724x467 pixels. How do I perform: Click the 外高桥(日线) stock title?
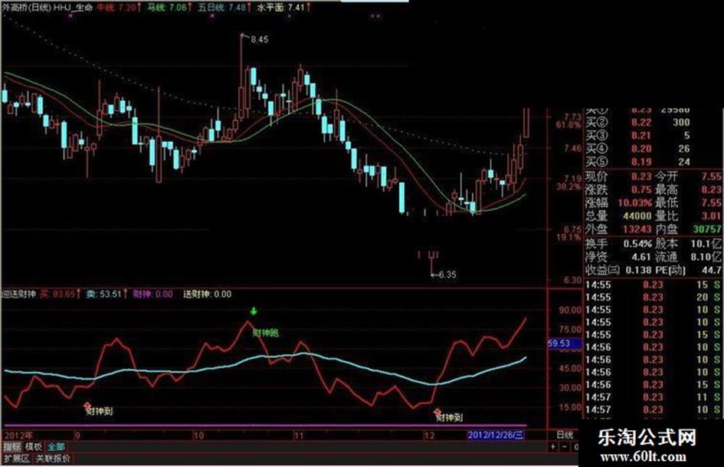pyautogui.click(x=27, y=8)
